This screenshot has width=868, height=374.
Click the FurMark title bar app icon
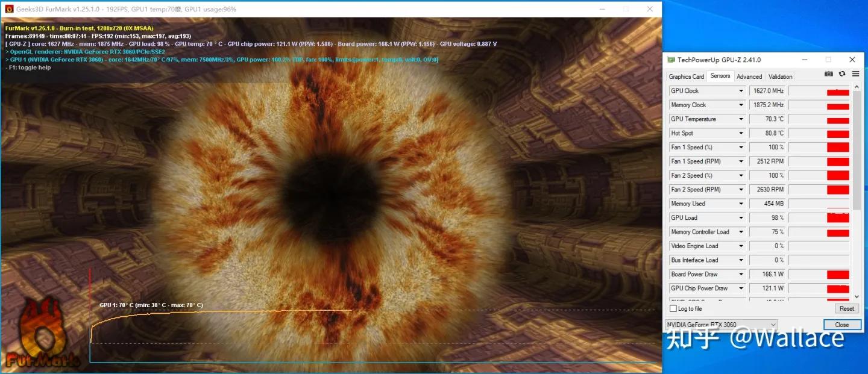[x=9, y=9]
